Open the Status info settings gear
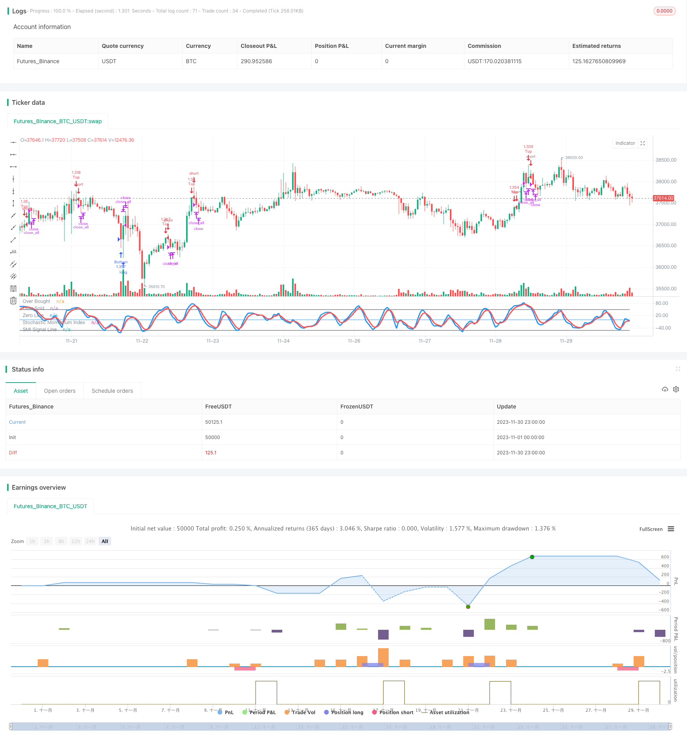Screen dimensions: 687x742 point(676,389)
